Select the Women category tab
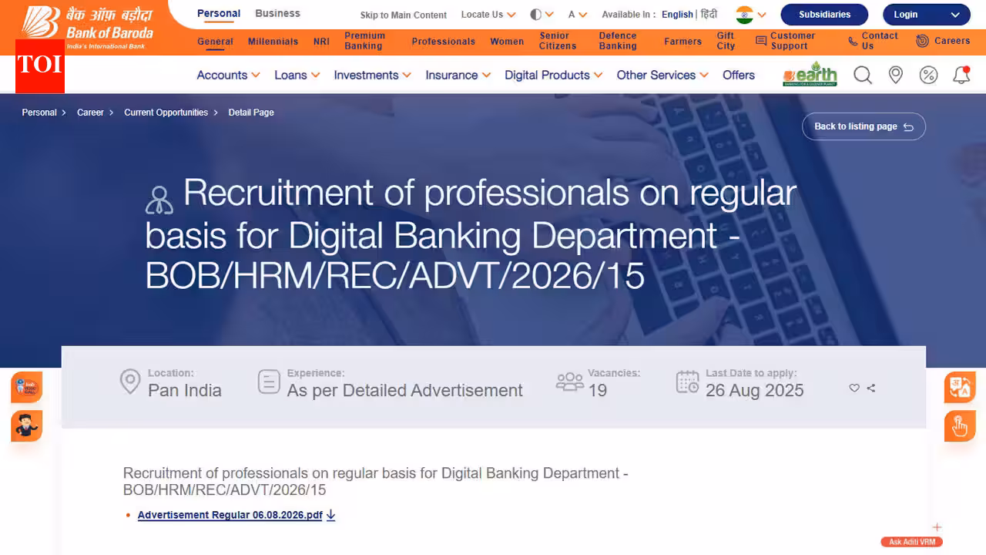 pos(507,42)
